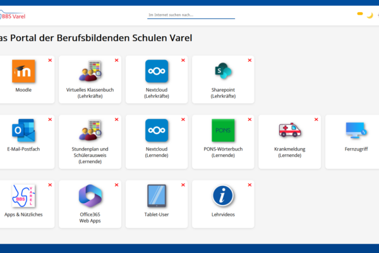Click the Portal der Berufsbildenden Schulen heading
This screenshot has width=379, height=253.
(x=96, y=38)
